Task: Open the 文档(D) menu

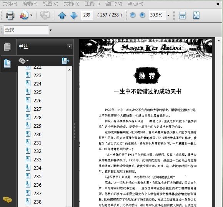Action: pyautogui.click(x=72, y=4)
